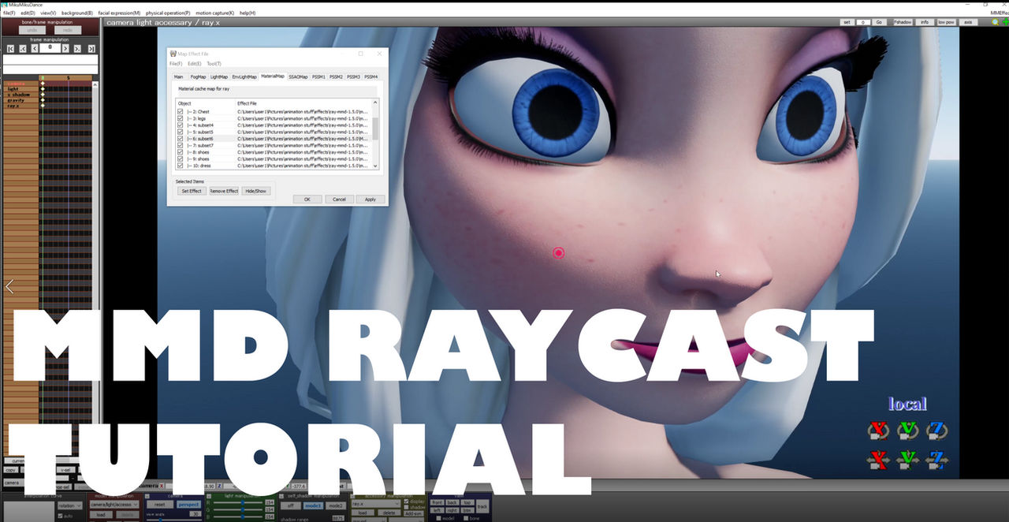Switch to the SSAOMap tab
The height and width of the screenshot is (522, 1009).
tap(298, 76)
